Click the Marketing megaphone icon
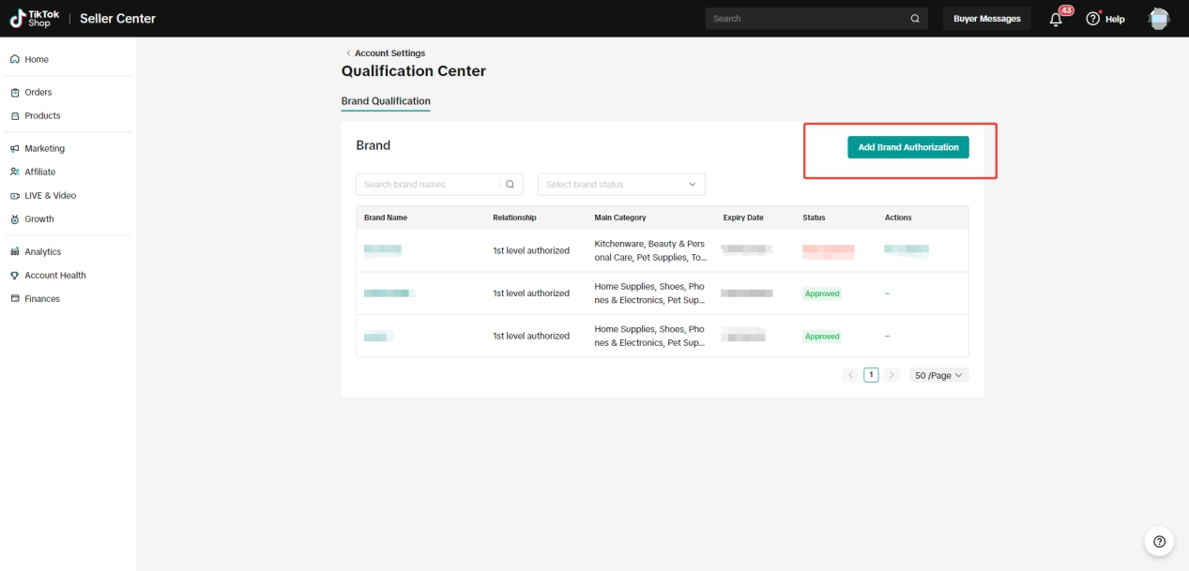 click(14, 148)
